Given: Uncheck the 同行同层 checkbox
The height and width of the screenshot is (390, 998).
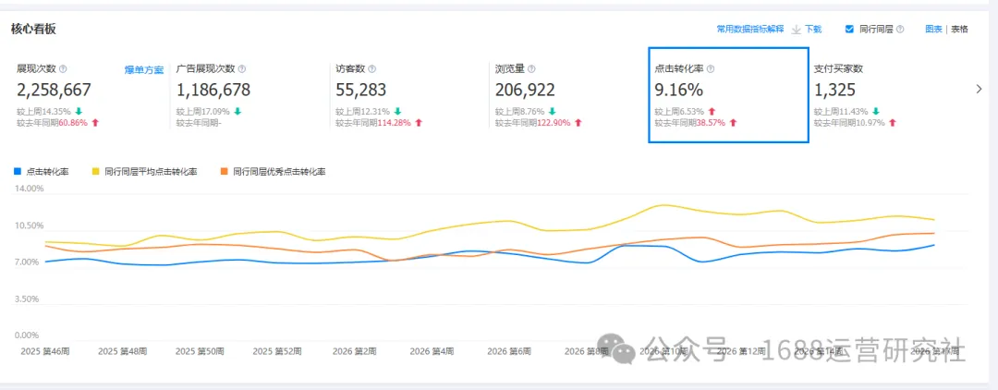Looking at the screenshot, I should point(849,30).
